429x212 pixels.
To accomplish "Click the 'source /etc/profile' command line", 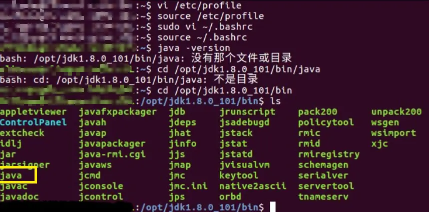I will (x=211, y=16).
